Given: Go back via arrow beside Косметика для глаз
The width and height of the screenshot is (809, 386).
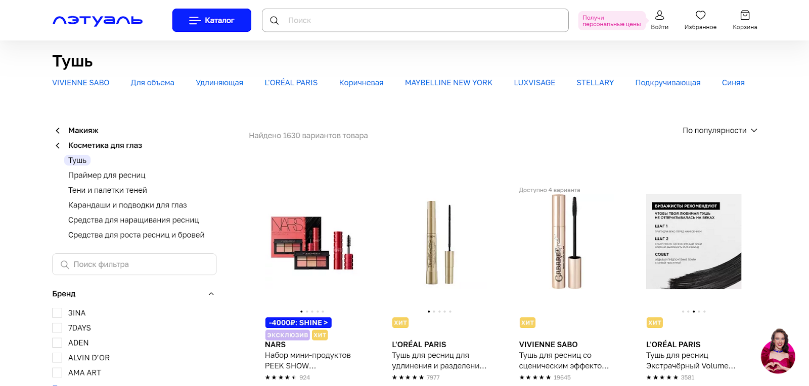Looking at the screenshot, I should [58, 146].
